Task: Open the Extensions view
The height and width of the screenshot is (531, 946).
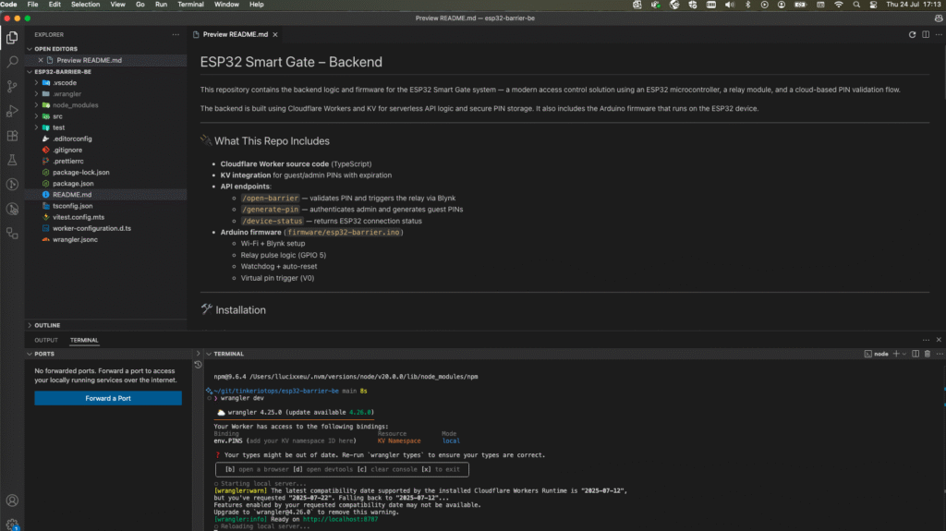Action: 12,136
